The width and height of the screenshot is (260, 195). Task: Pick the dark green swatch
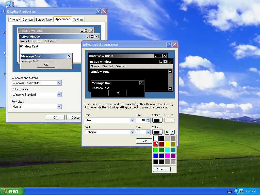[x=161, y=150]
